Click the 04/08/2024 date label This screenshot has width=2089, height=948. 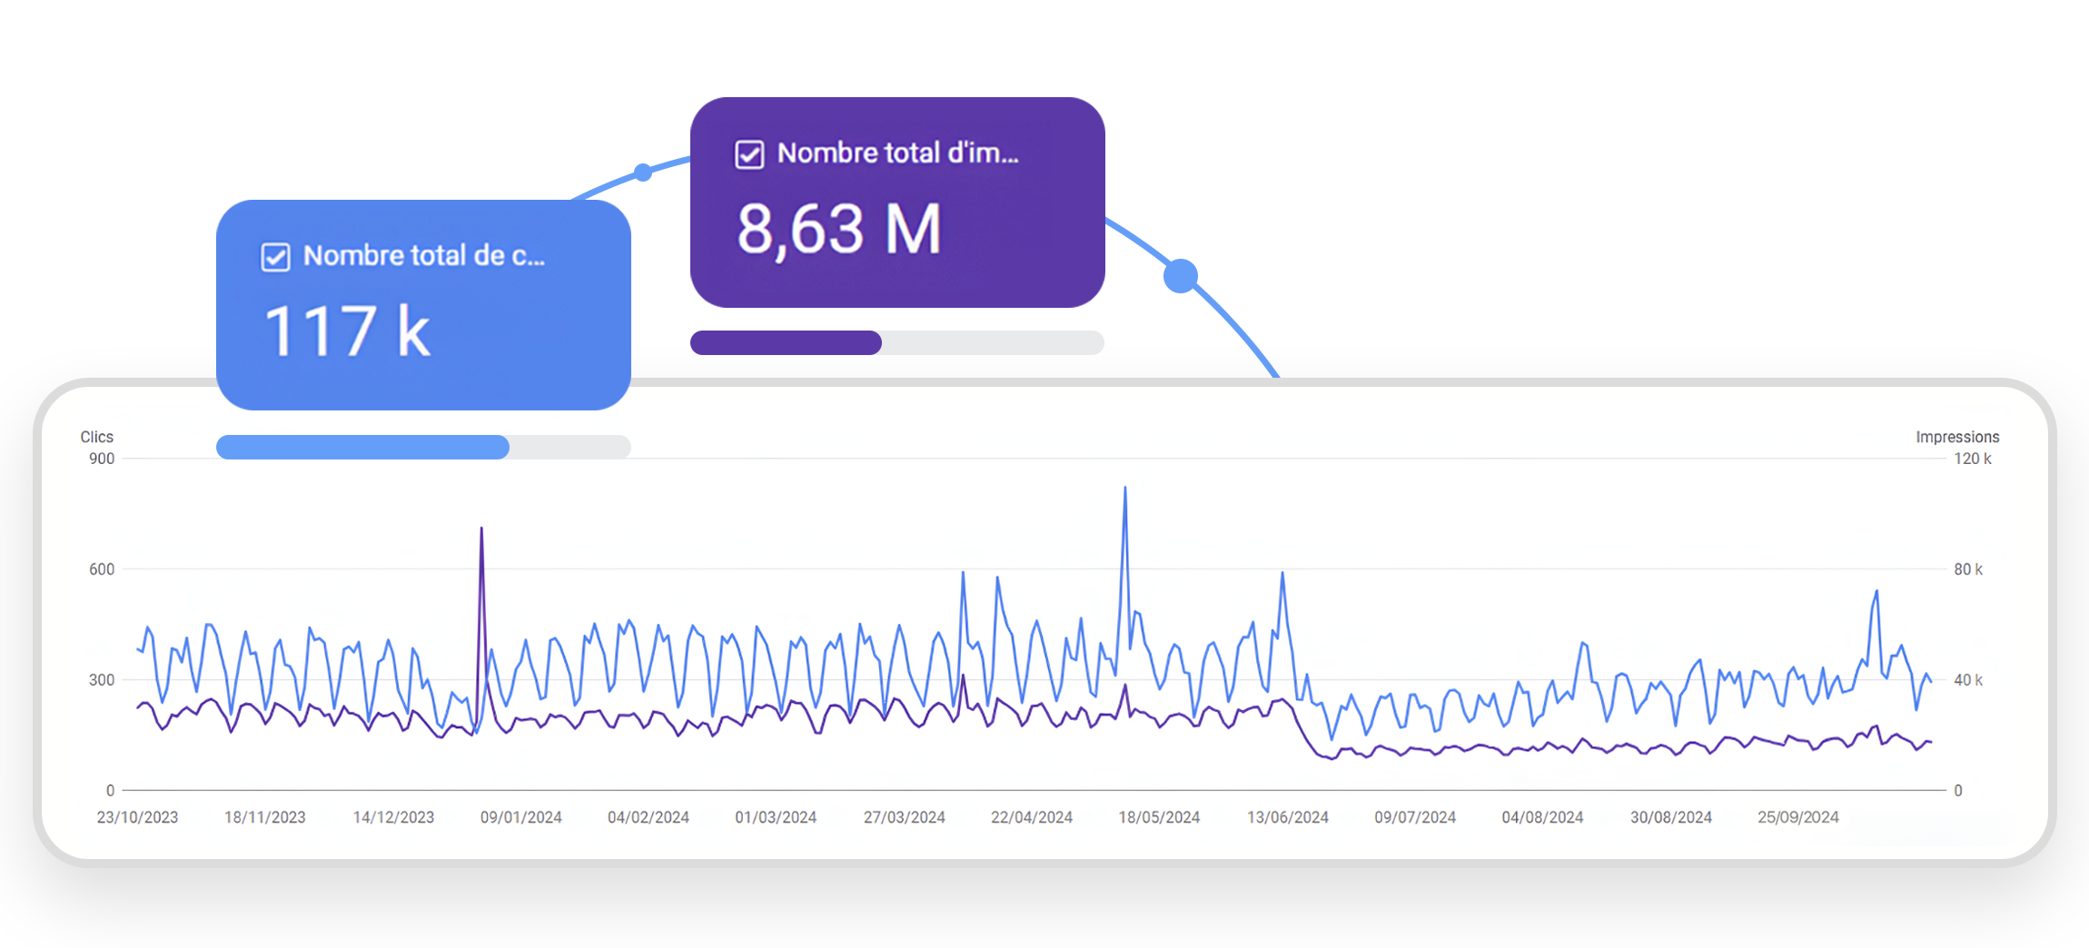tap(1542, 817)
